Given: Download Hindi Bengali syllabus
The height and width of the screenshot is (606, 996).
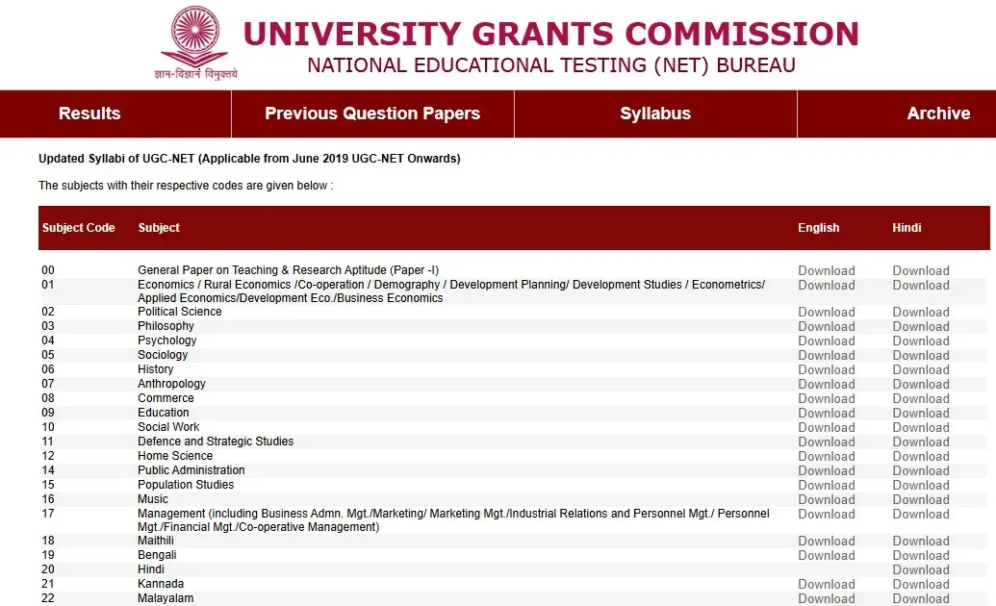Looking at the screenshot, I should pos(921,556).
